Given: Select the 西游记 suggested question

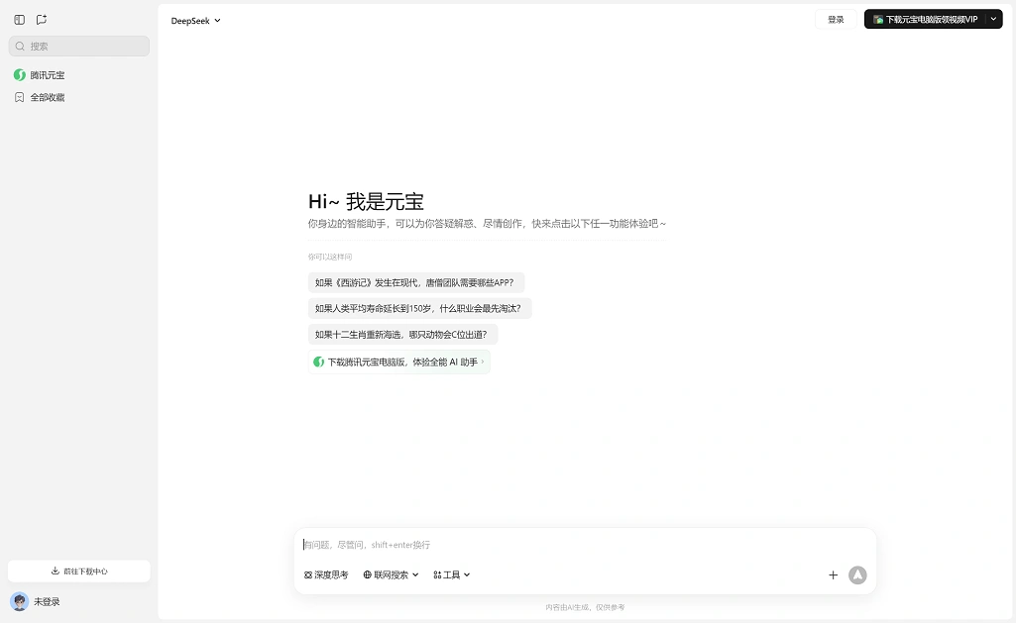Looking at the screenshot, I should (415, 282).
